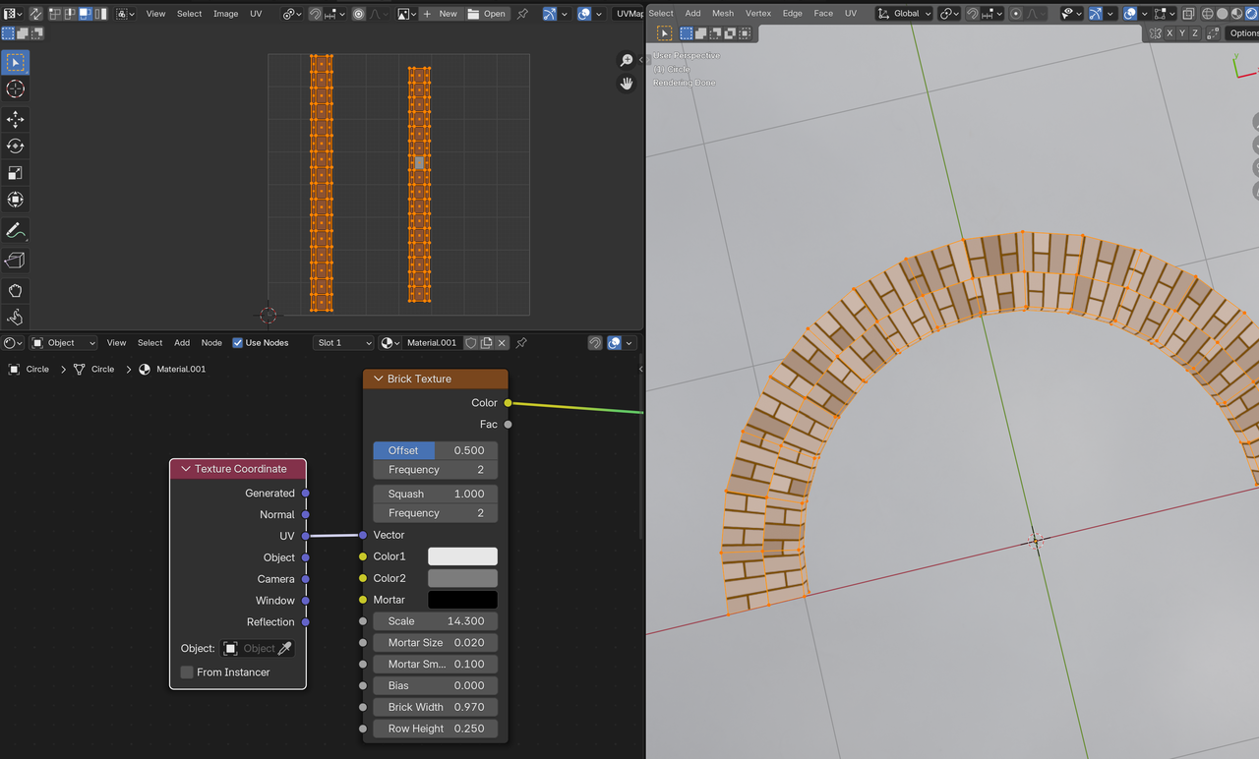Duplicate Material.001 with the new material icon

pyautogui.click(x=487, y=343)
